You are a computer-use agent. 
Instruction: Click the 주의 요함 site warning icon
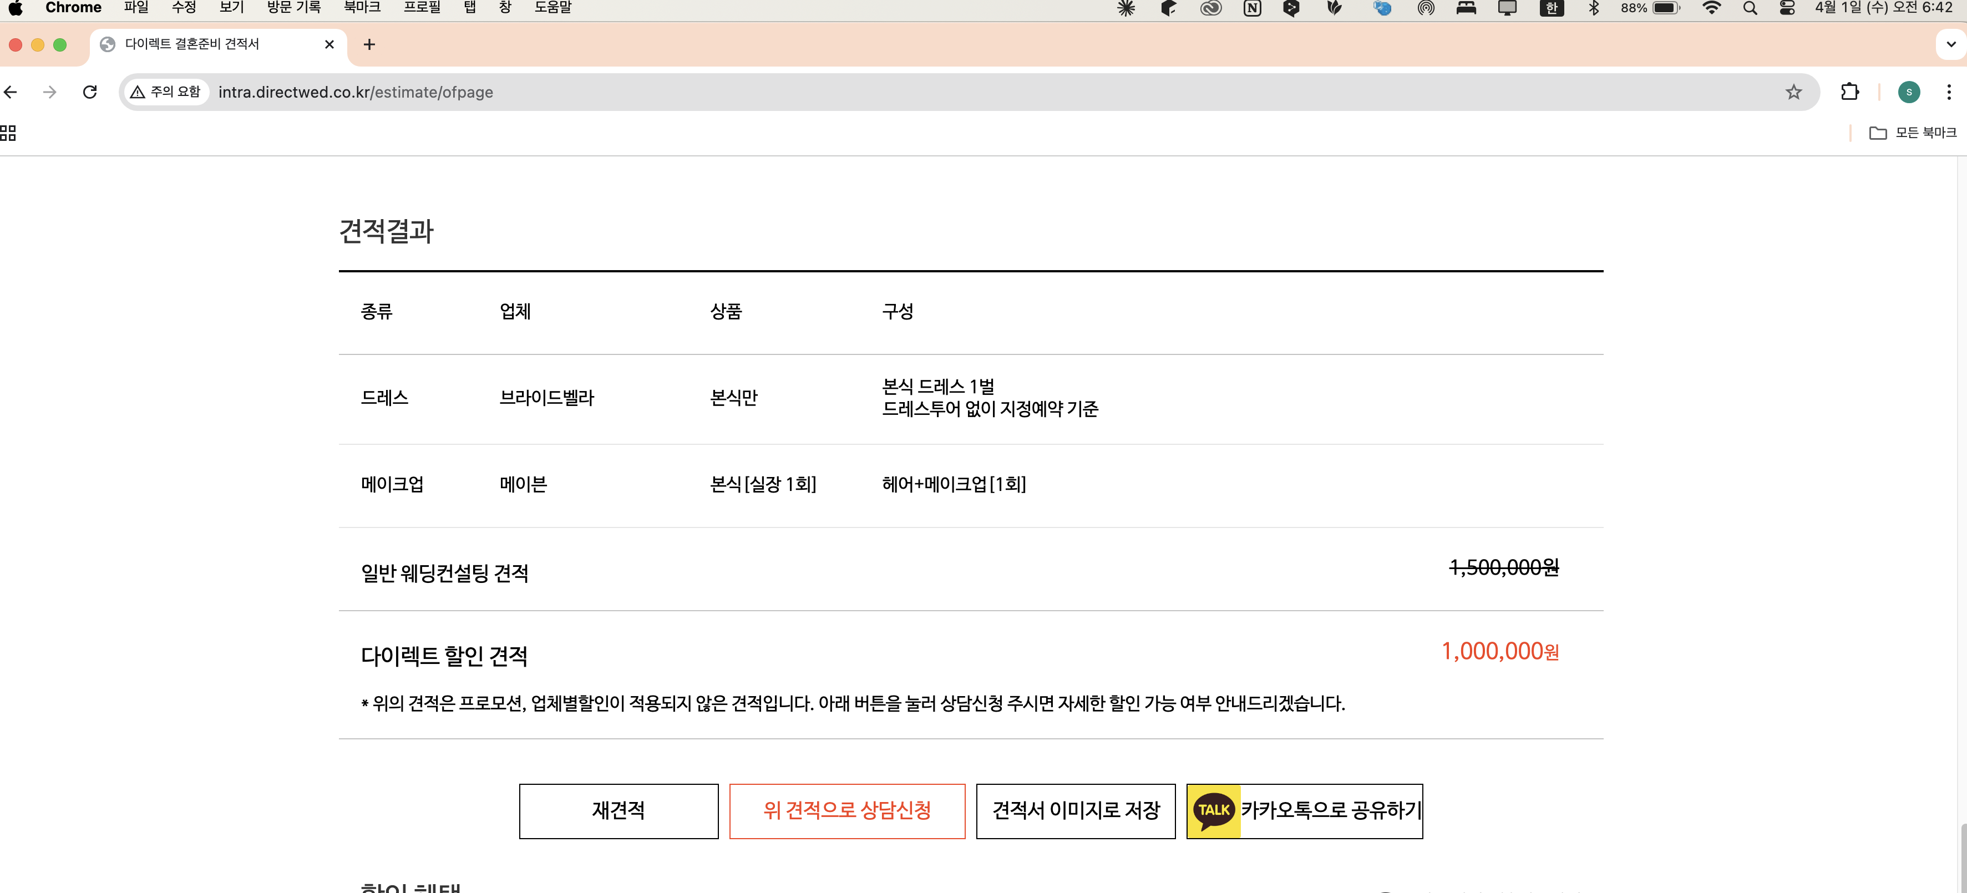pyautogui.click(x=136, y=91)
